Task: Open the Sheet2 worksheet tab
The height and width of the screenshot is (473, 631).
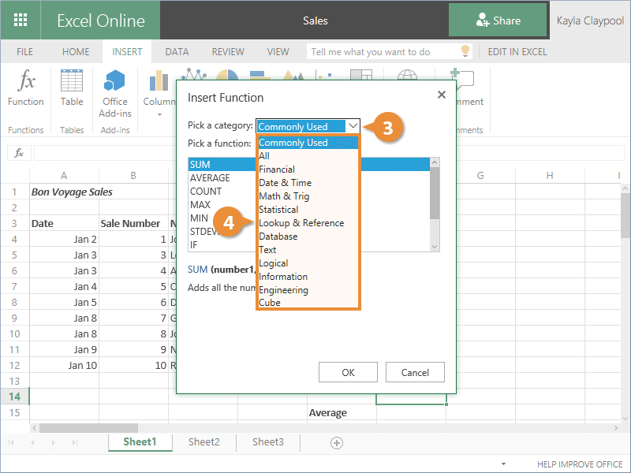Action: 203,442
